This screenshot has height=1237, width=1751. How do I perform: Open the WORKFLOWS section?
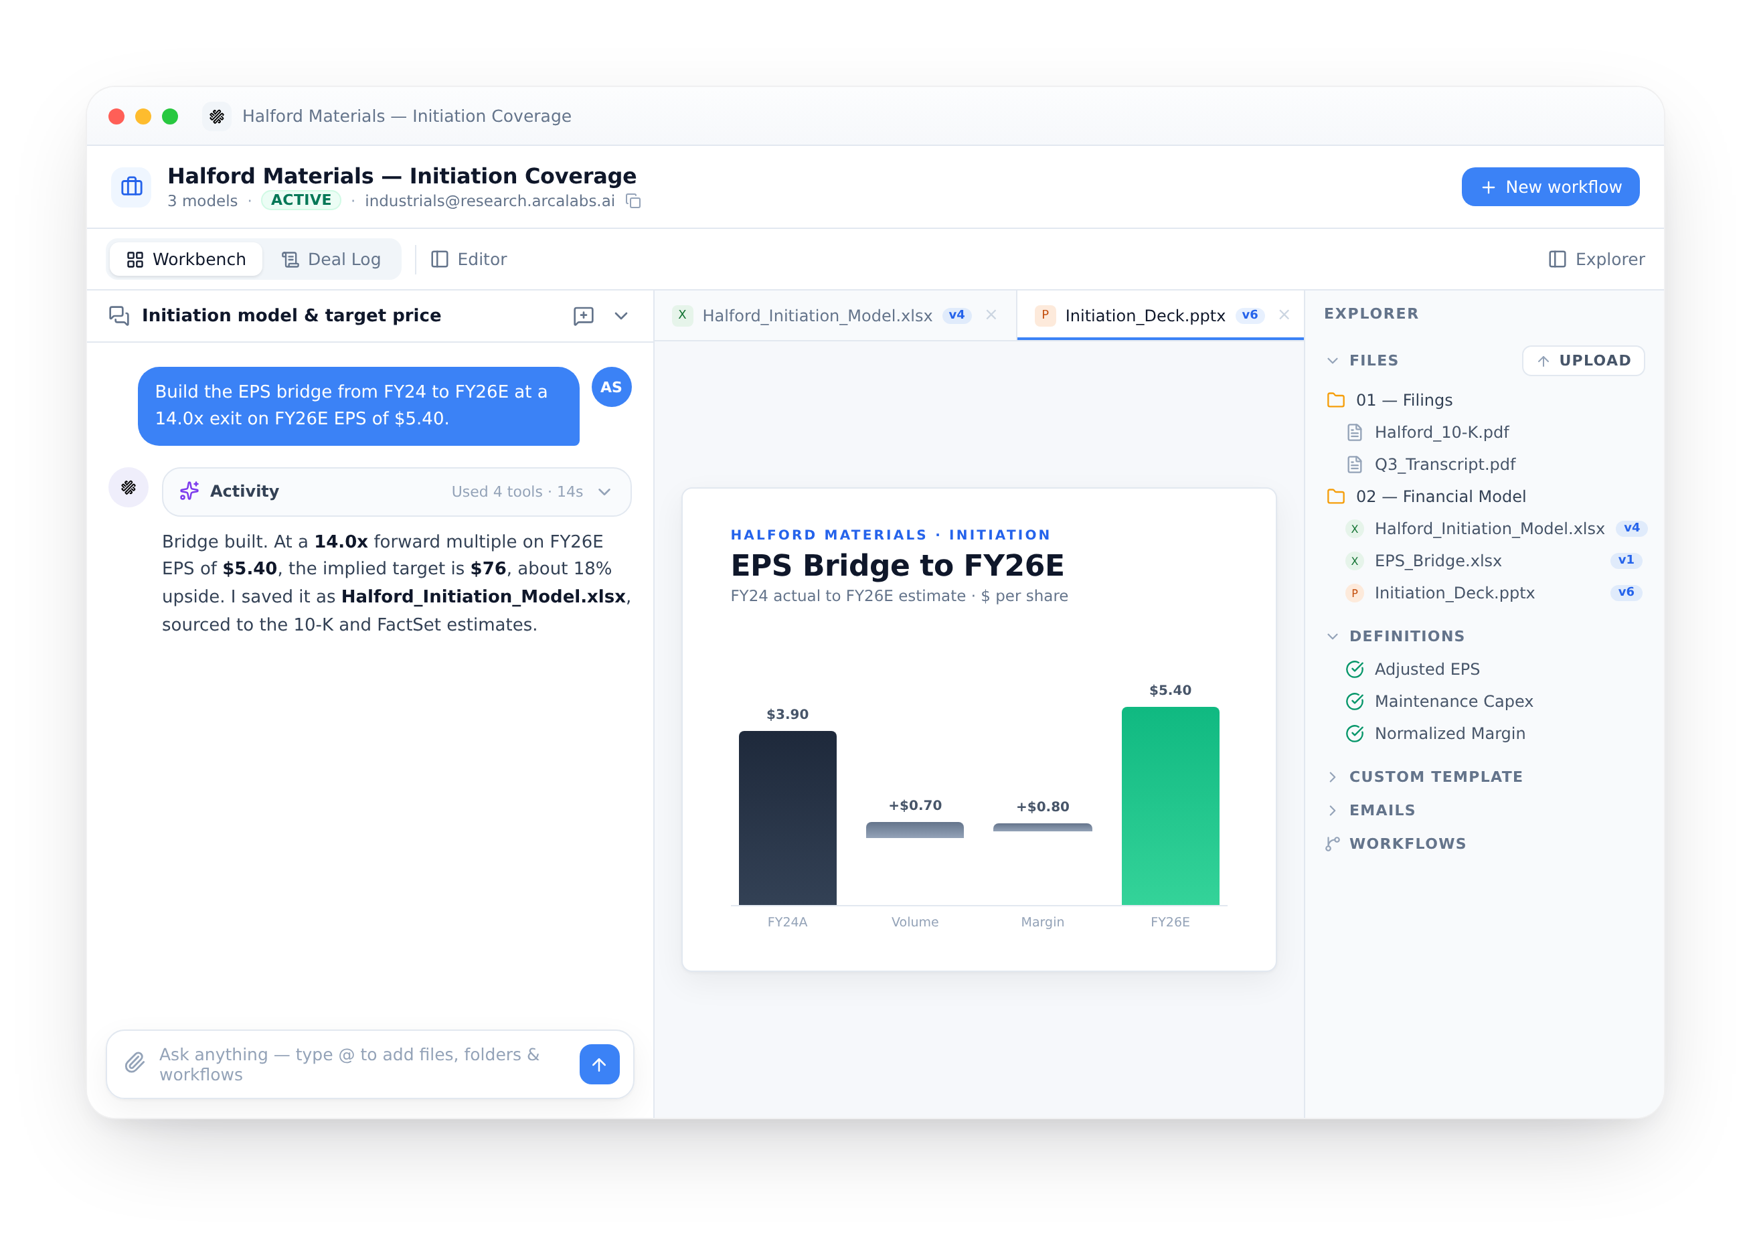[x=1396, y=844]
